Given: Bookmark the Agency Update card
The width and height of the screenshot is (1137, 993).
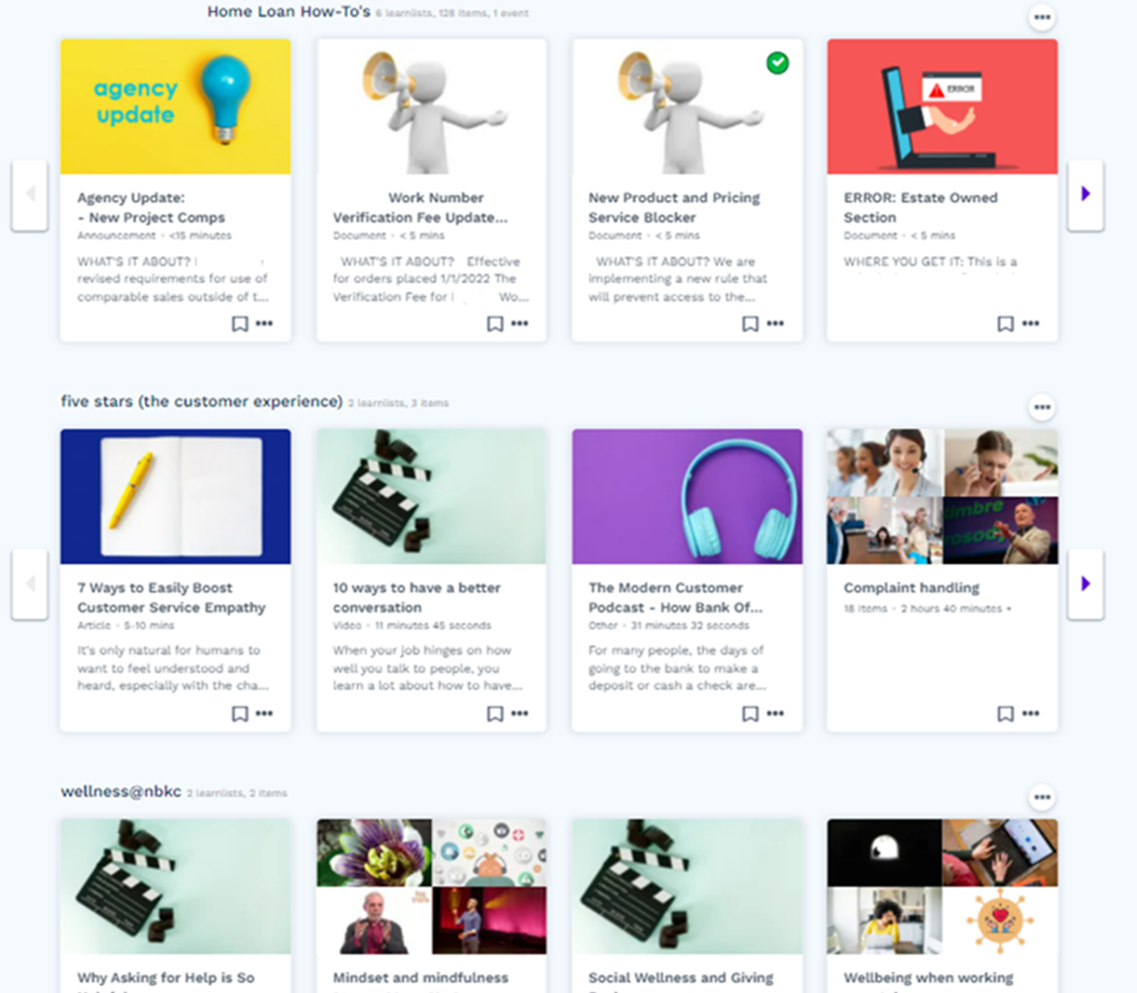Looking at the screenshot, I should (240, 323).
